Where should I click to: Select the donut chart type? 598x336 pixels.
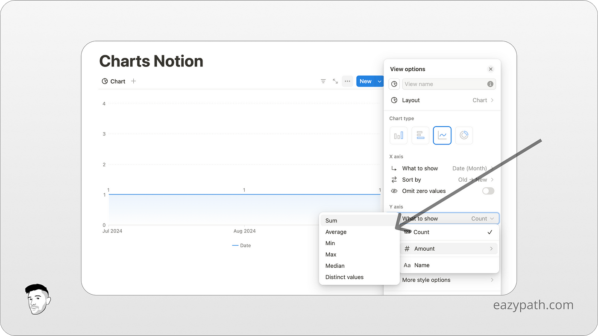(x=464, y=136)
